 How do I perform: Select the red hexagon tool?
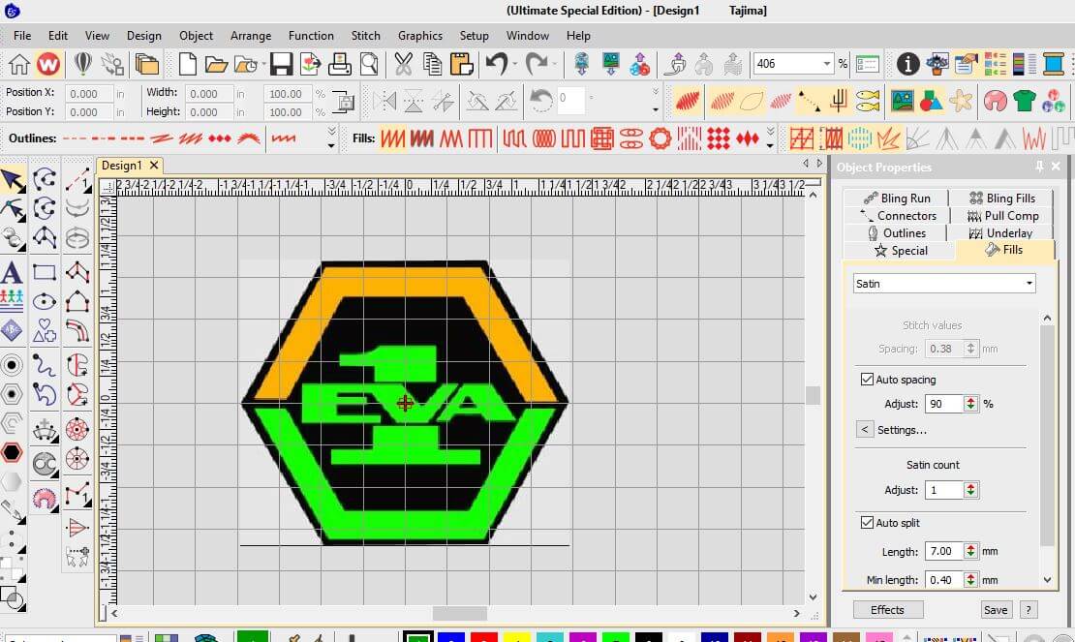(12, 452)
